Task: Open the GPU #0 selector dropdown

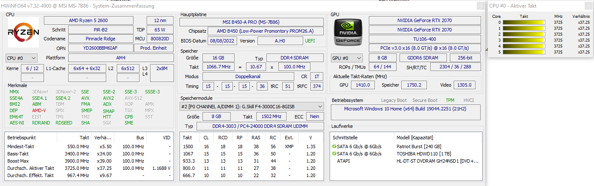Action: click(347, 58)
